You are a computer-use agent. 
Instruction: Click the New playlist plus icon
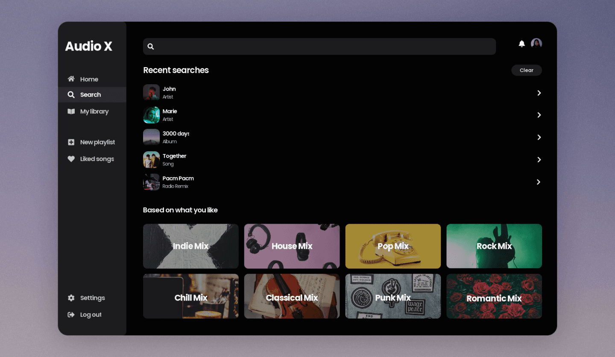tap(71, 142)
